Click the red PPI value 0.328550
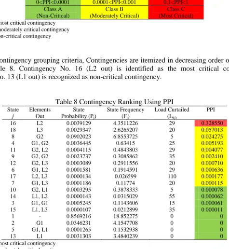 tap(212, 123)
